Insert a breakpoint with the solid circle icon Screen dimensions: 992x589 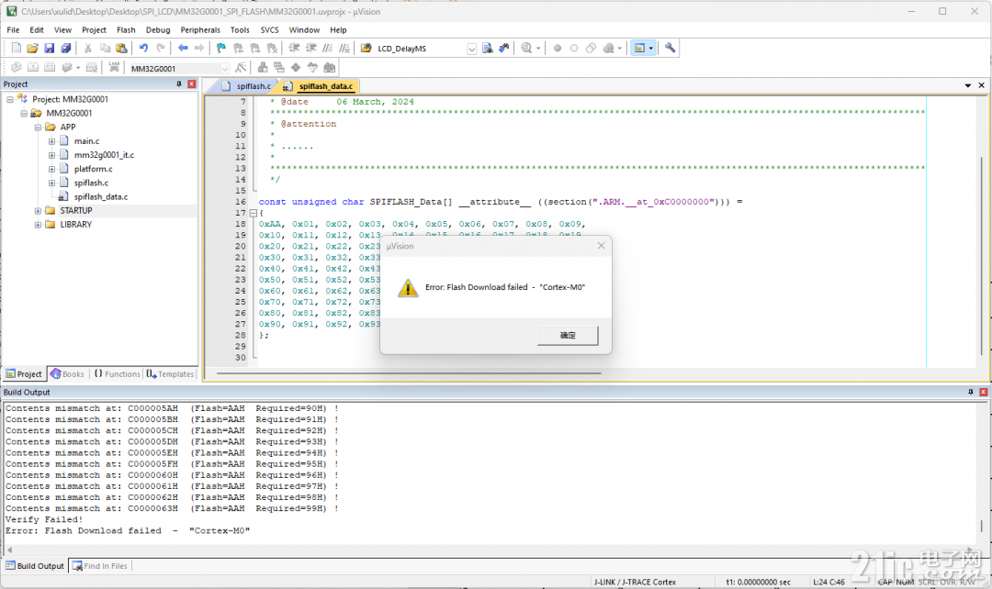(x=558, y=48)
